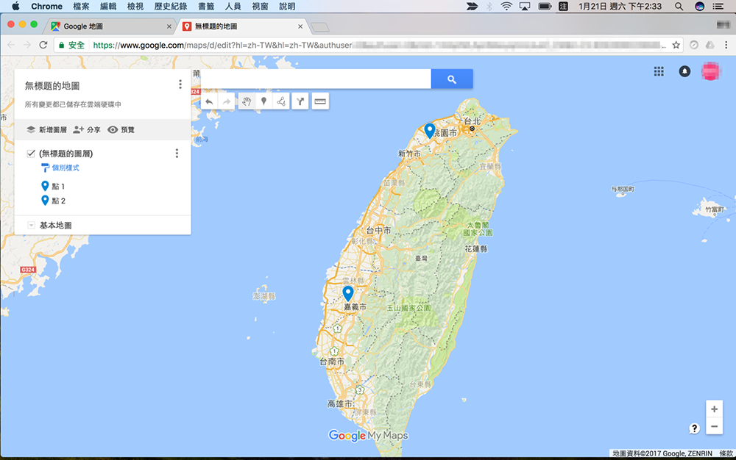Click the blue marker near 嘉義市
This screenshot has height=460, width=736.
click(x=348, y=293)
